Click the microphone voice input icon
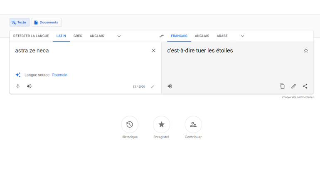The width and height of the screenshot is (320, 180). [18, 86]
